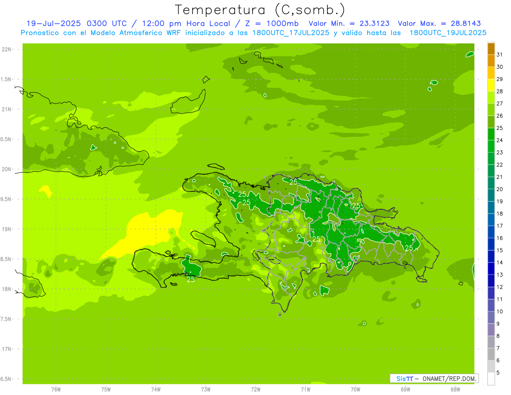Pick the teal swatch between 19 and 20
Viewport: 511px width, 395px height.
coord(491,195)
